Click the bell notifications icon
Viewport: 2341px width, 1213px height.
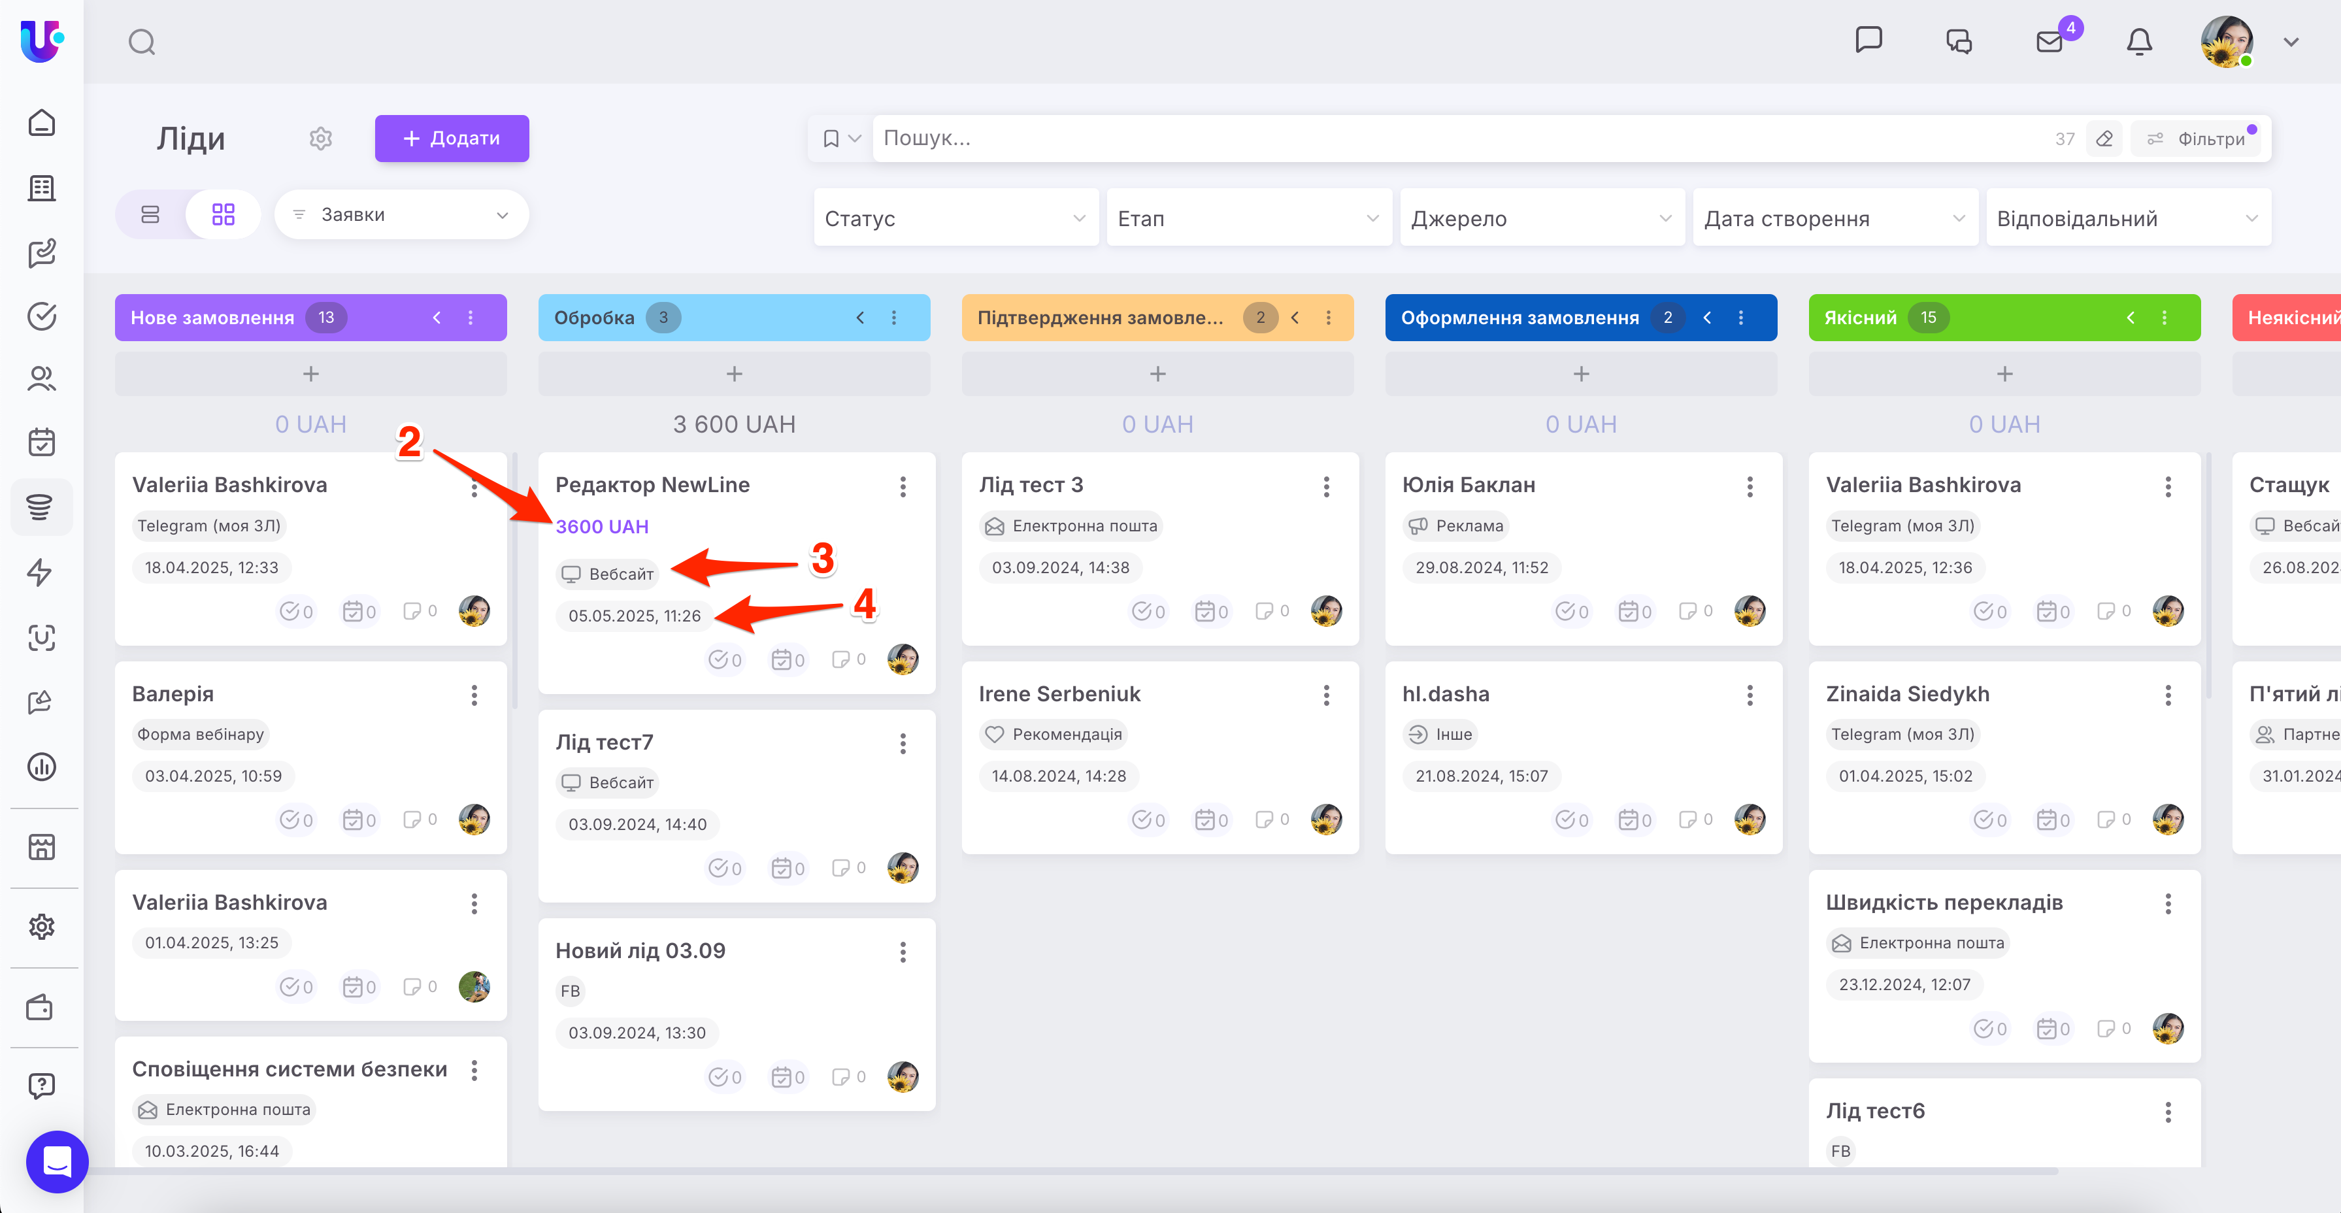pyautogui.click(x=2139, y=42)
